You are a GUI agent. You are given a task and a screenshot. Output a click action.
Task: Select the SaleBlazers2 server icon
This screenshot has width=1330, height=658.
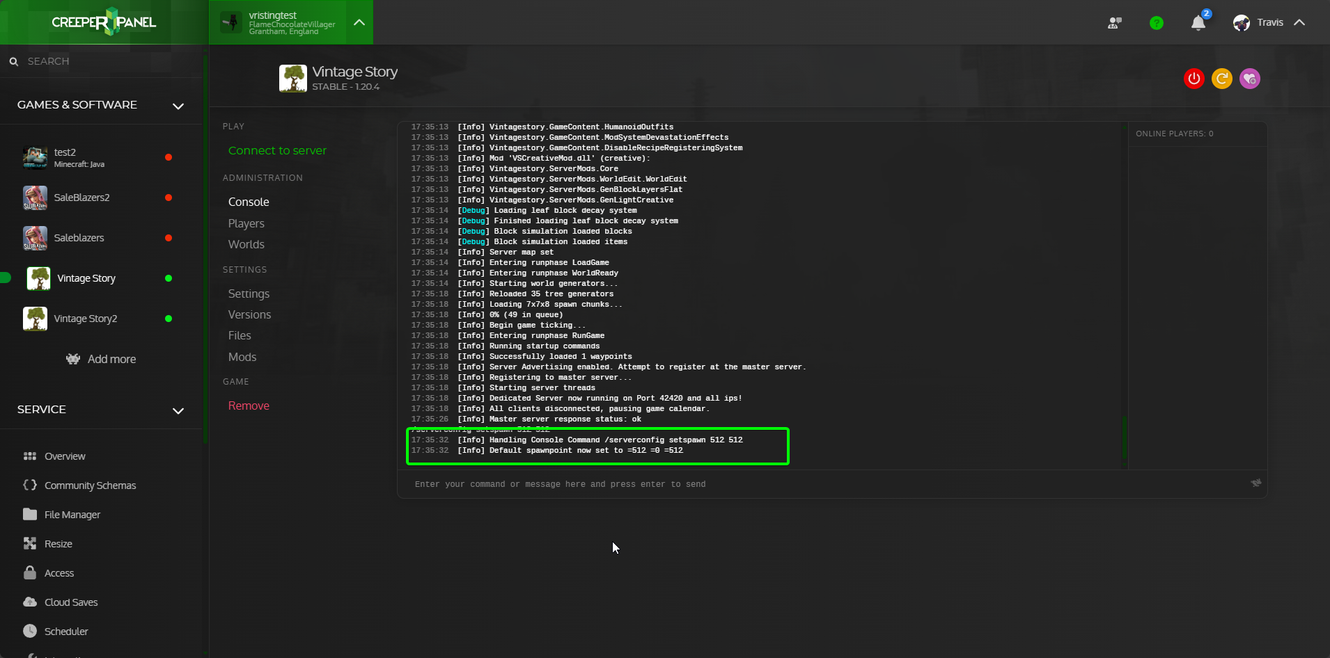point(35,198)
